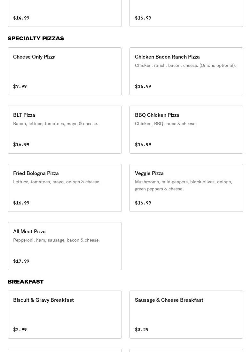Screen dimensions: 251x352
Task: Click the $2.99 Biscuit & Gravy price
Action: [20, 330]
